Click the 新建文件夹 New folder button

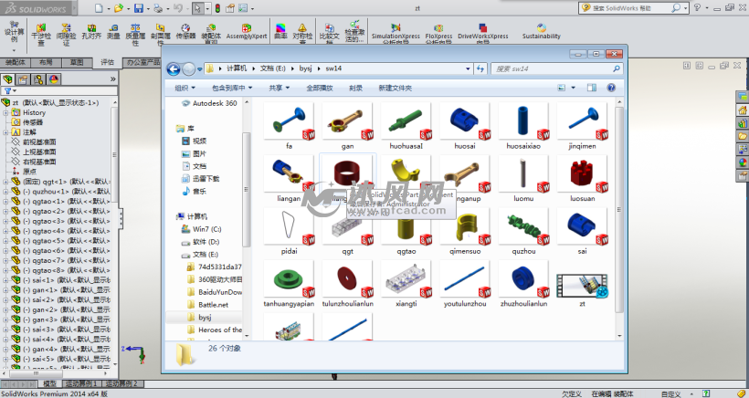click(395, 88)
